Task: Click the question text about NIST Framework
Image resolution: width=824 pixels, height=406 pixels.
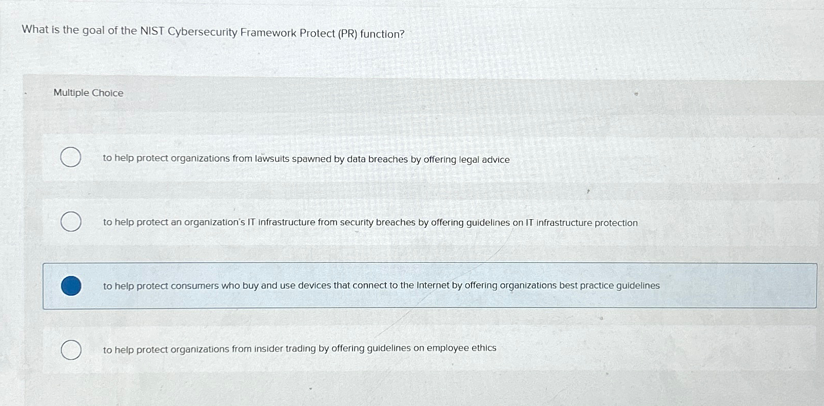Action: coord(211,32)
